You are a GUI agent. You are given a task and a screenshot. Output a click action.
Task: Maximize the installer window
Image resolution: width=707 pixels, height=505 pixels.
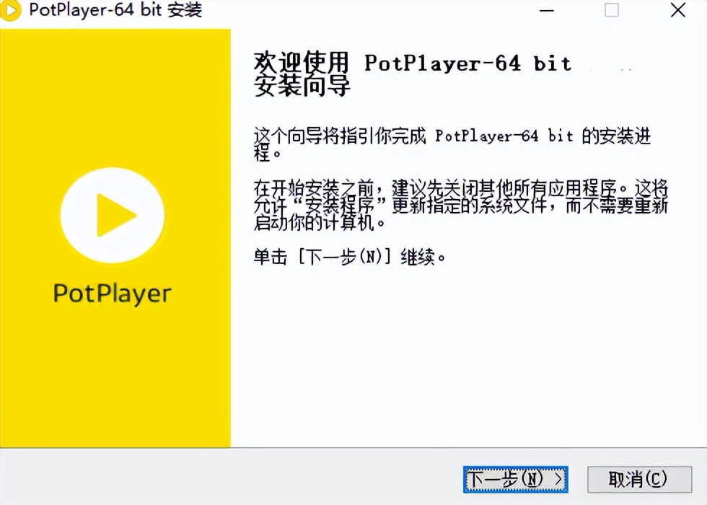[x=612, y=10]
